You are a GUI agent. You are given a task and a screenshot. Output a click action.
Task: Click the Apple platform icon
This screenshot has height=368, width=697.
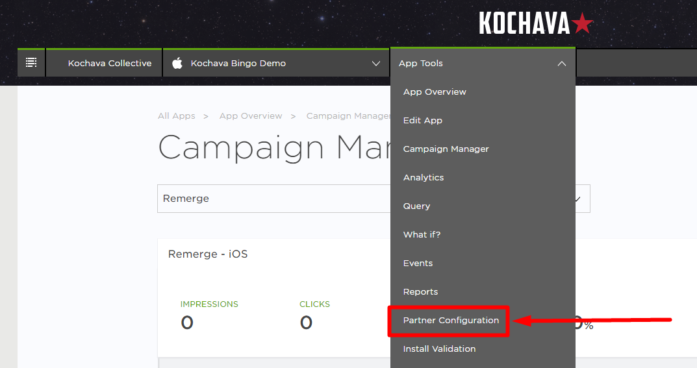(177, 63)
